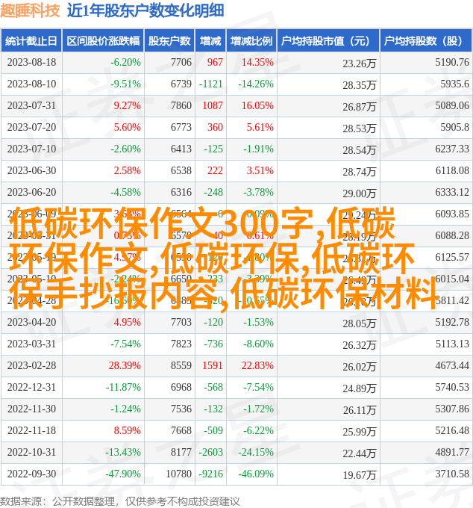This screenshot has width=473, height=508.
Task: Select the date cell 2023-06-20
Action: [x=31, y=193]
